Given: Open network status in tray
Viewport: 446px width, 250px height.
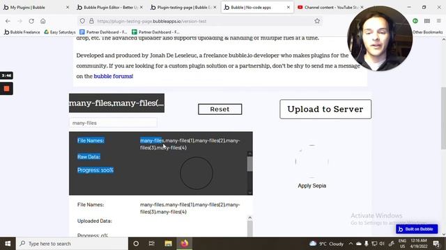Looking at the screenshot, I should coord(374,244).
